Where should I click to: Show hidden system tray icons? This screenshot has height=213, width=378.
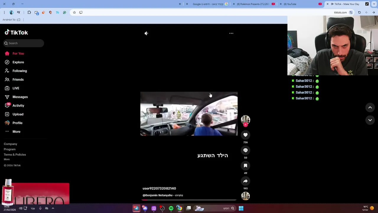(x=53, y=209)
